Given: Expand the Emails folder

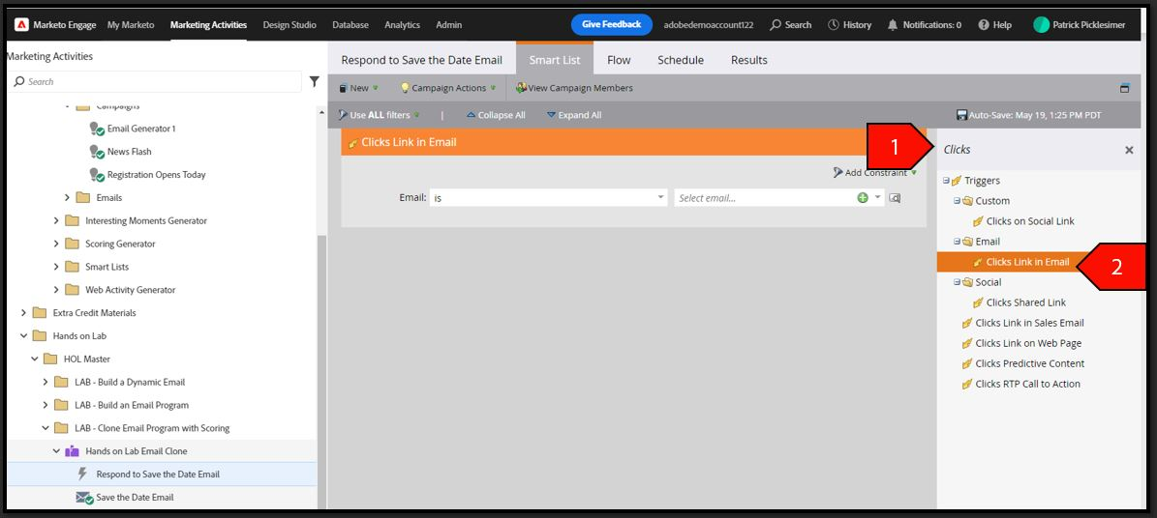Looking at the screenshot, I should [x=67, y=197].
